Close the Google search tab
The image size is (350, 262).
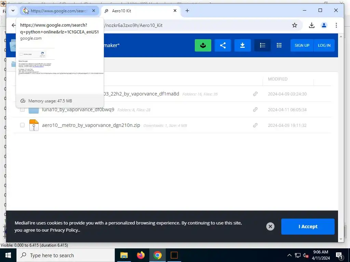(94, 11)
